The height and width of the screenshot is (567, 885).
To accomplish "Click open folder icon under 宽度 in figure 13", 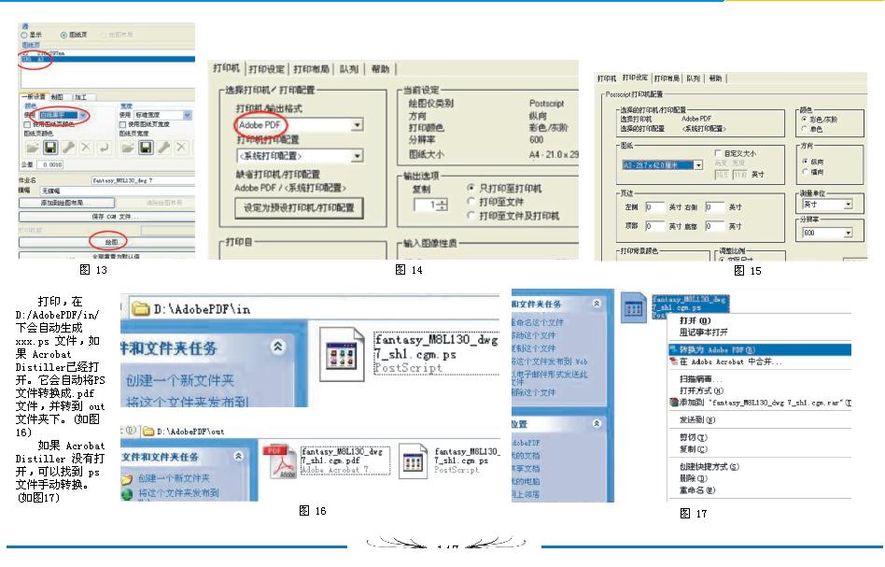I will (x=128, y=148).
